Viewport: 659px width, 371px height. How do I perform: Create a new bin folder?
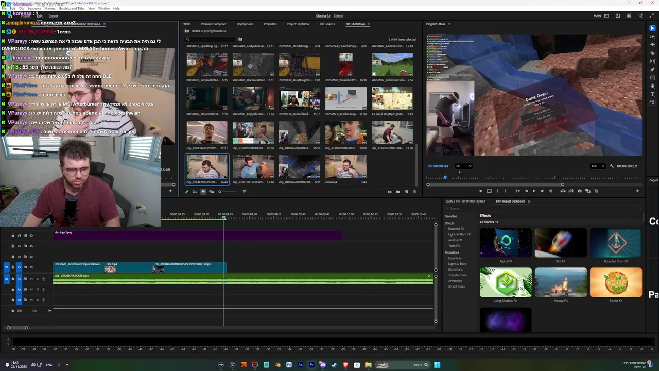[x=398, y=192]
